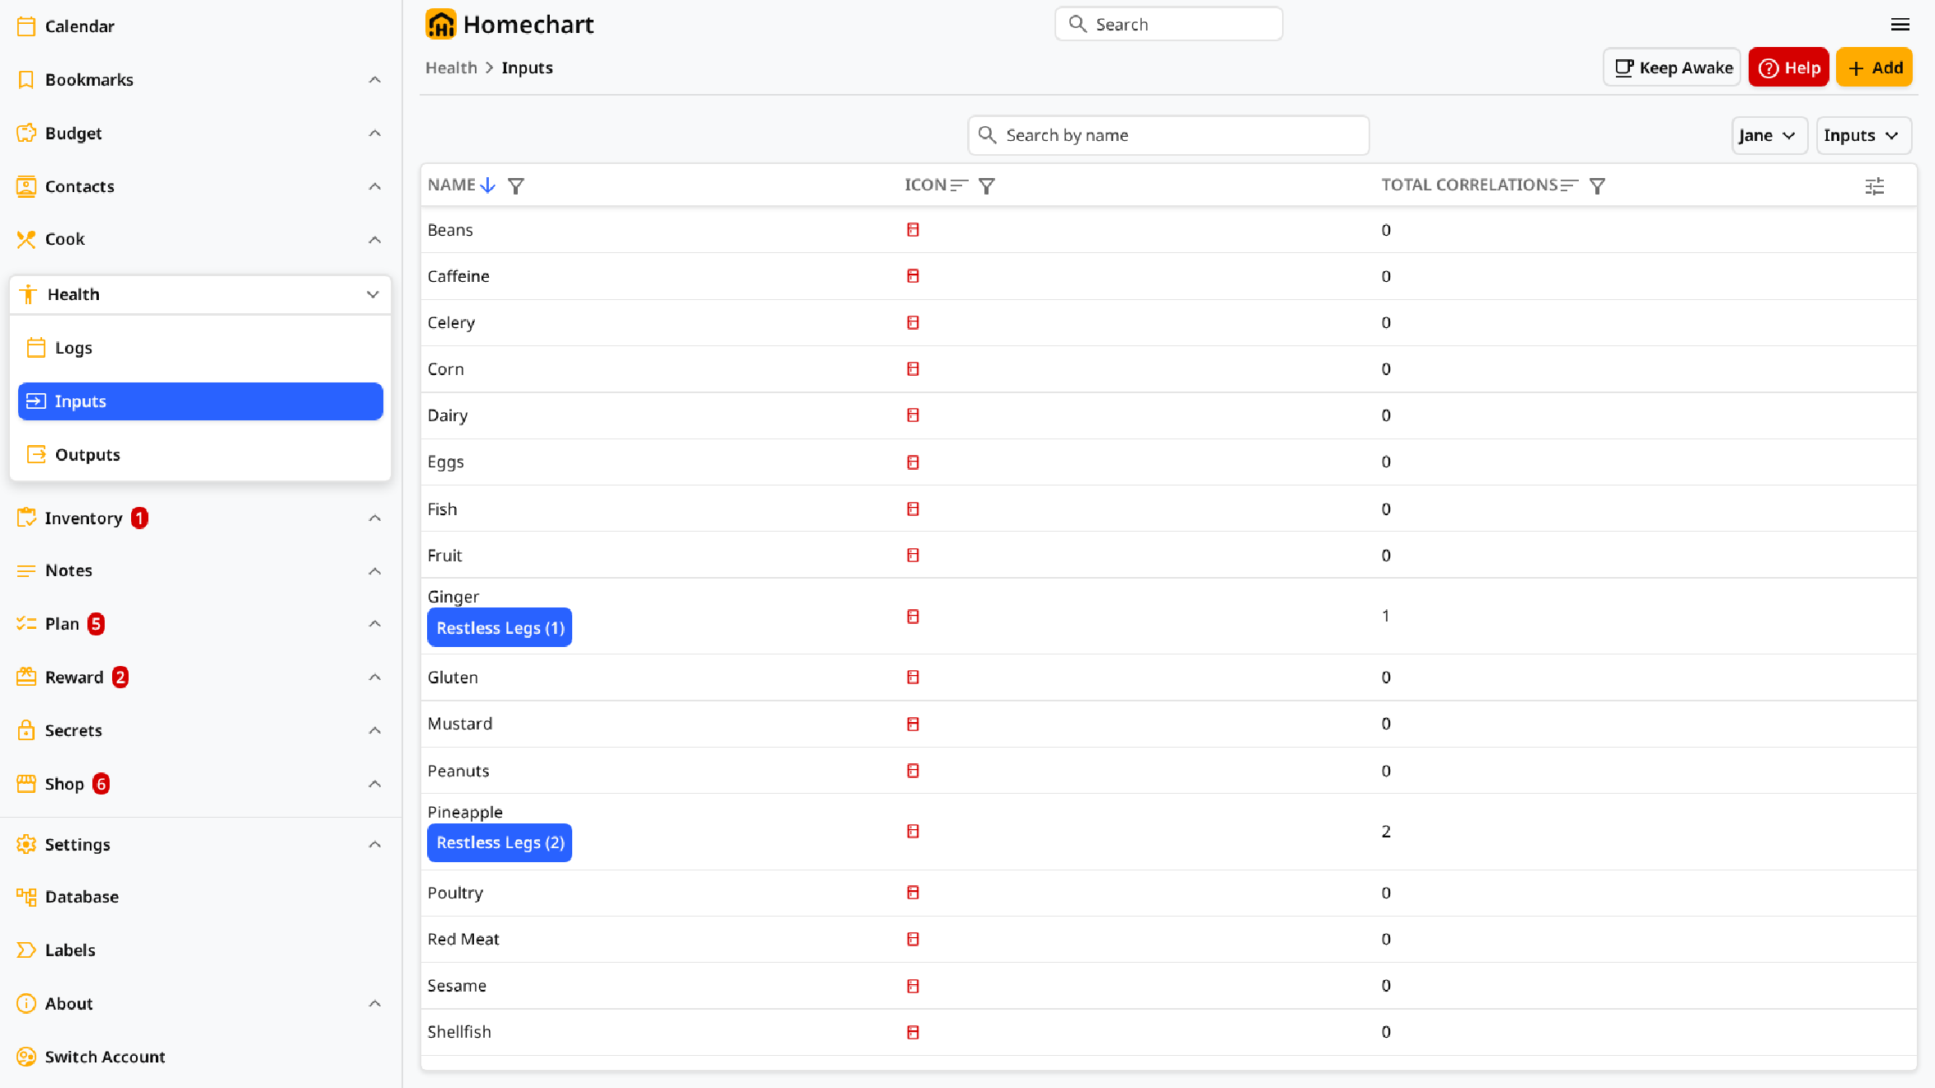Open the table column settings icon
Viewport: 1935px width, 1088px height.
[x=1875, y=186]
